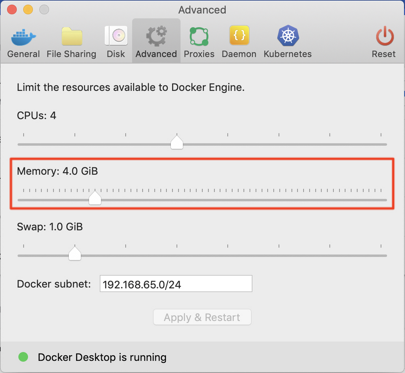
Task: Adjust the CPUs slider handle
Action: tap(177, 142)
